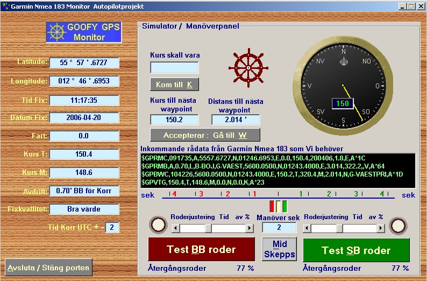Click the Kurs M value 148.6
Image resolution: width=427 pixels, height=281 pixels.
(84, 172)
